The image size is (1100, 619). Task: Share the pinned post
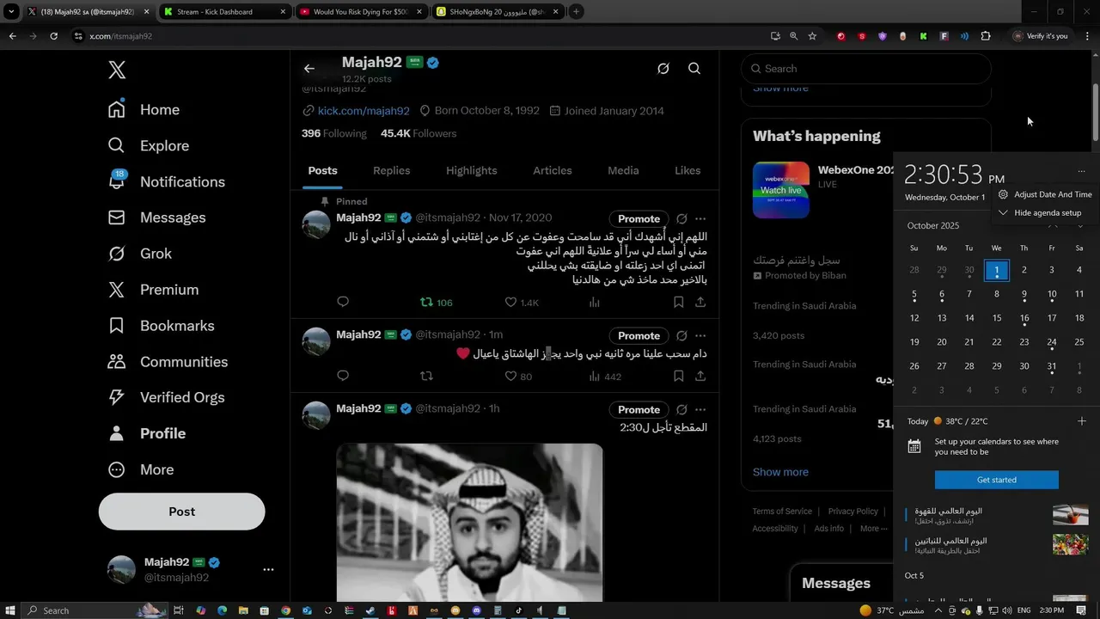pos(700,302)
